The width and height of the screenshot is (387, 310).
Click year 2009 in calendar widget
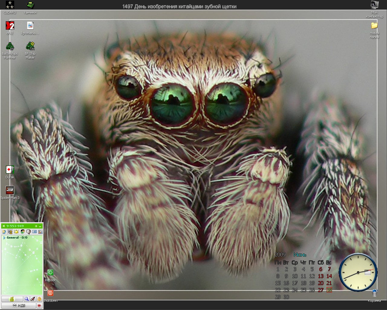click(x=280, y=255)
